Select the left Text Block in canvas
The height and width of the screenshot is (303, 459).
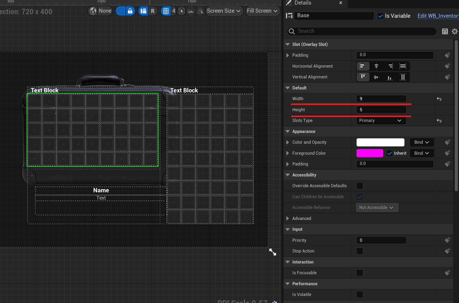point(45,90)
